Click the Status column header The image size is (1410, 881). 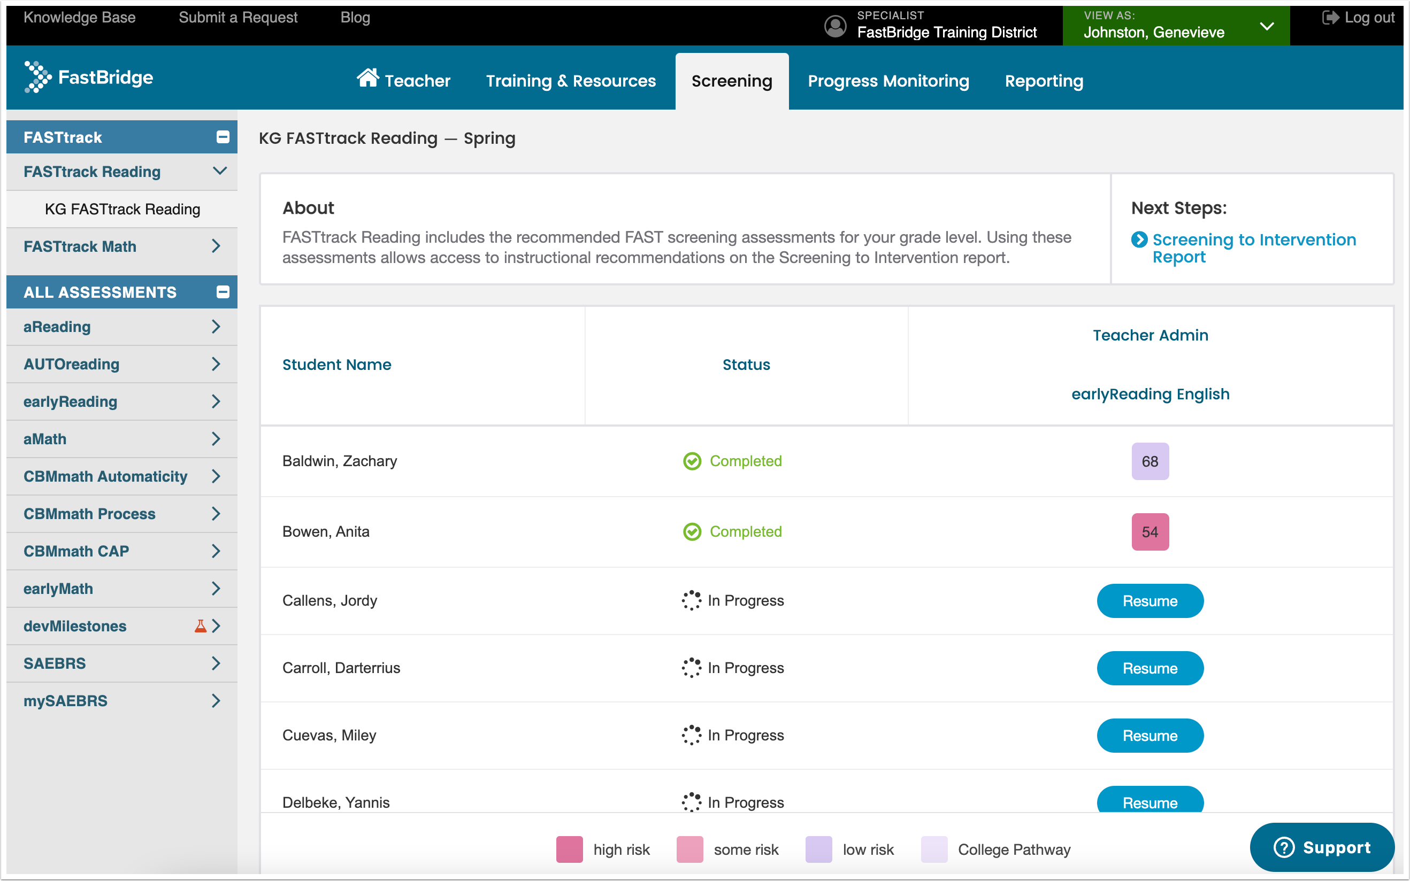746,365
